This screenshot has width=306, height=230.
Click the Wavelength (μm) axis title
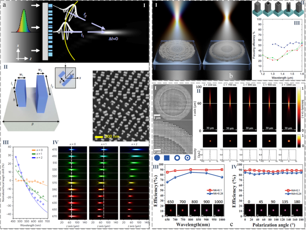pyautogui.click(x=283, y=78)
